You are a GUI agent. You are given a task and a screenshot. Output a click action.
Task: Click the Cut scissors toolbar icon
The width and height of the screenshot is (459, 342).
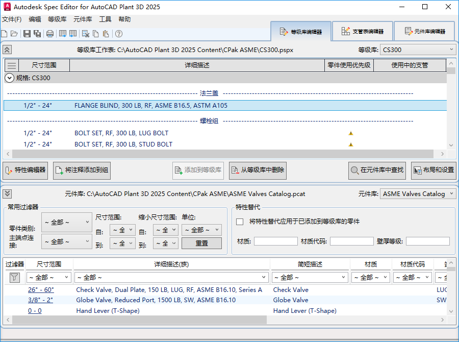click(86, 34)
